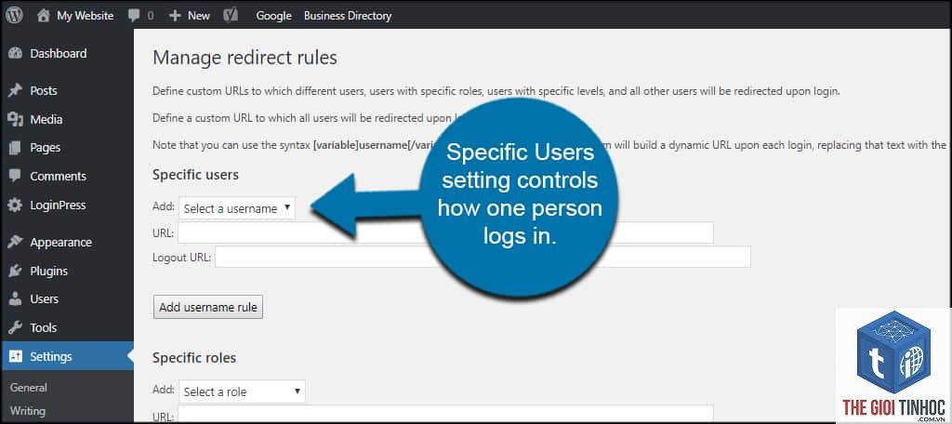Click the Posts pushpin icon
This screenshot has height=424, width=952.
coord(15,91)
